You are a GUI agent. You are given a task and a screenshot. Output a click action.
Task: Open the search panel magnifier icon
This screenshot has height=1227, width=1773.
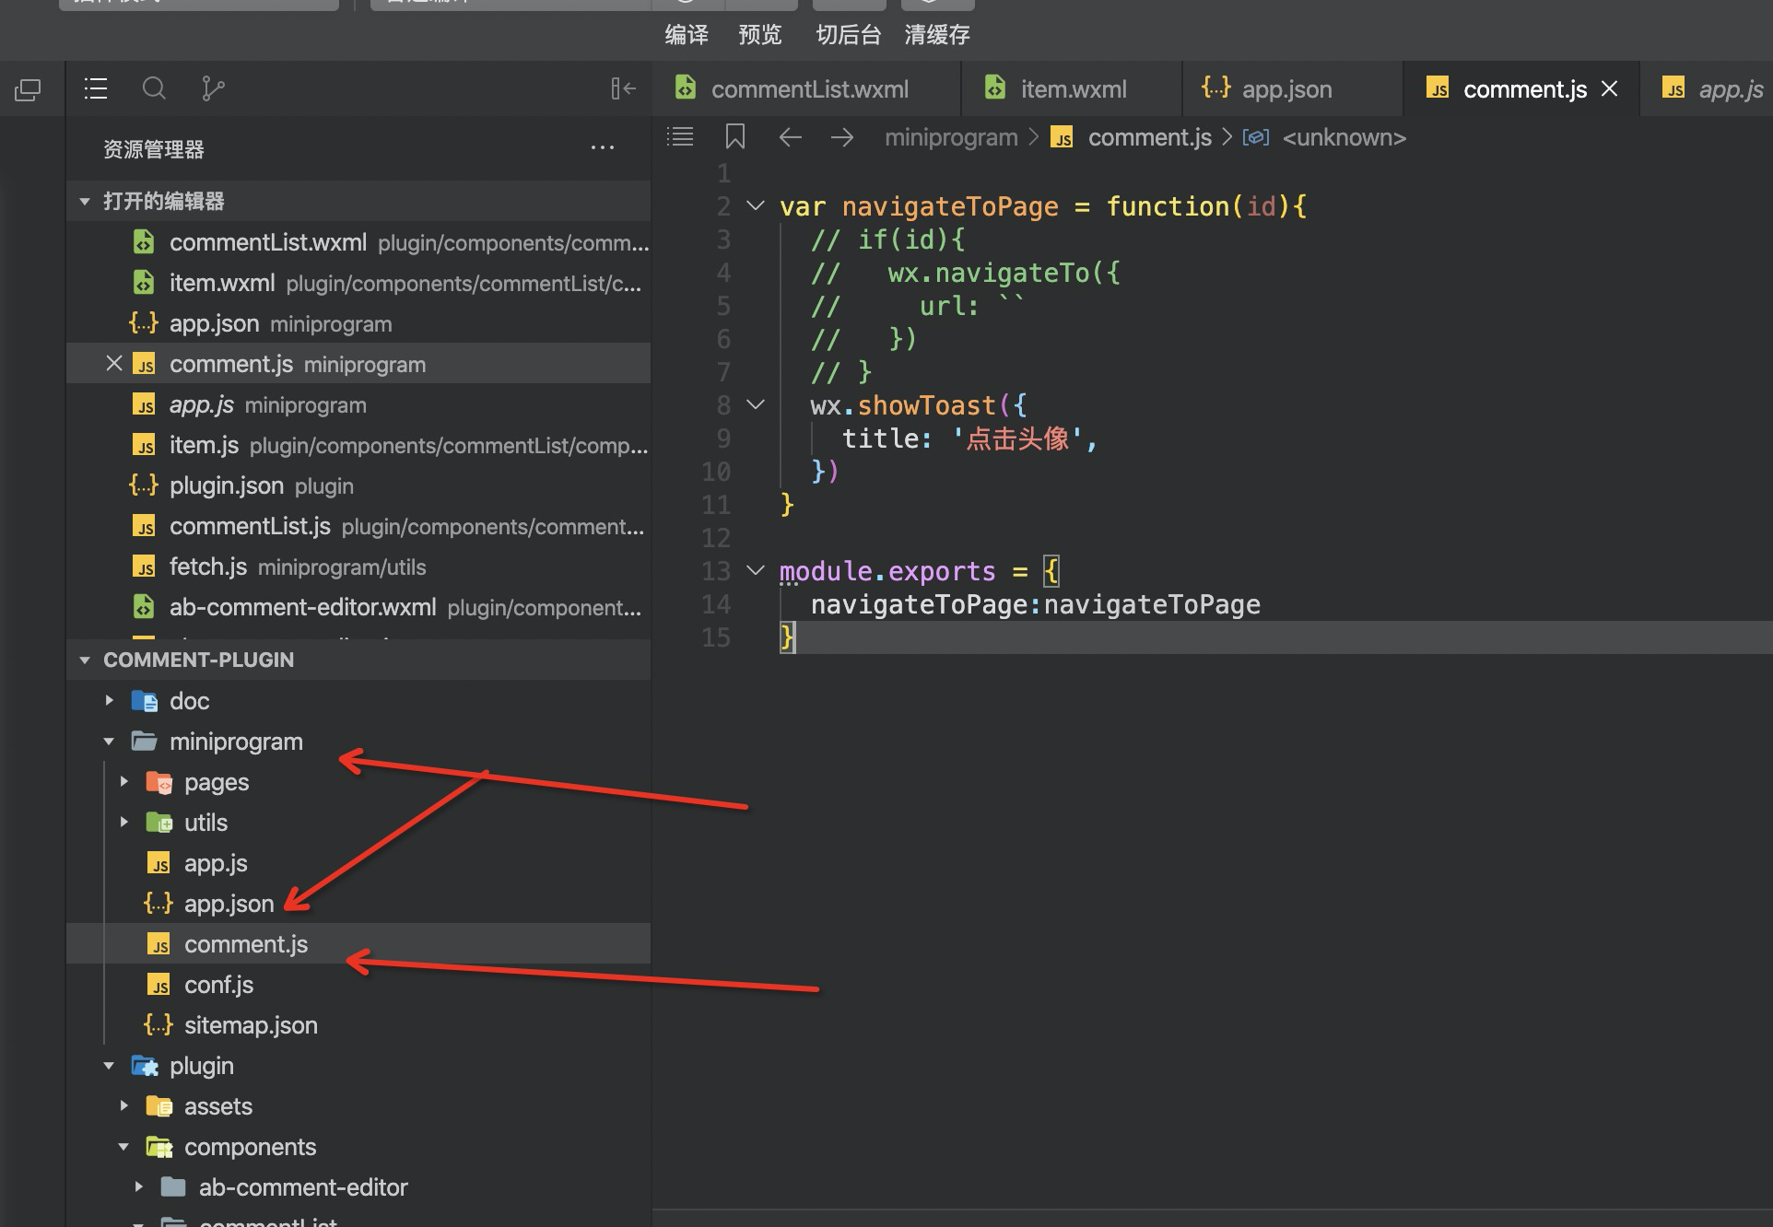point(154,88)
